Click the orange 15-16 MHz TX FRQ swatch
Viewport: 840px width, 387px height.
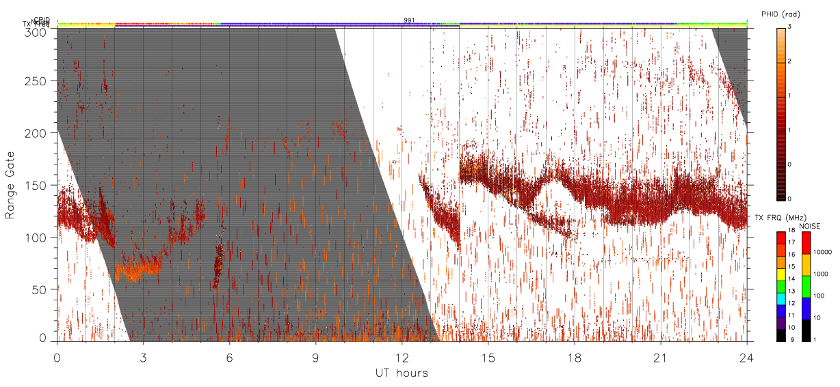[x=780, y=261]
